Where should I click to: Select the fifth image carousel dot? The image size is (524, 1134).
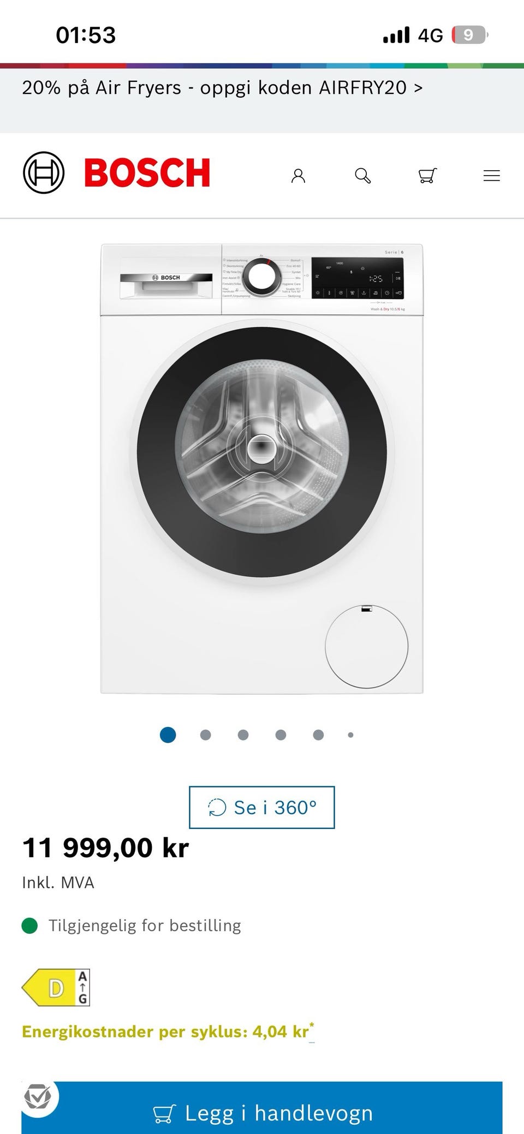(319, 735)
